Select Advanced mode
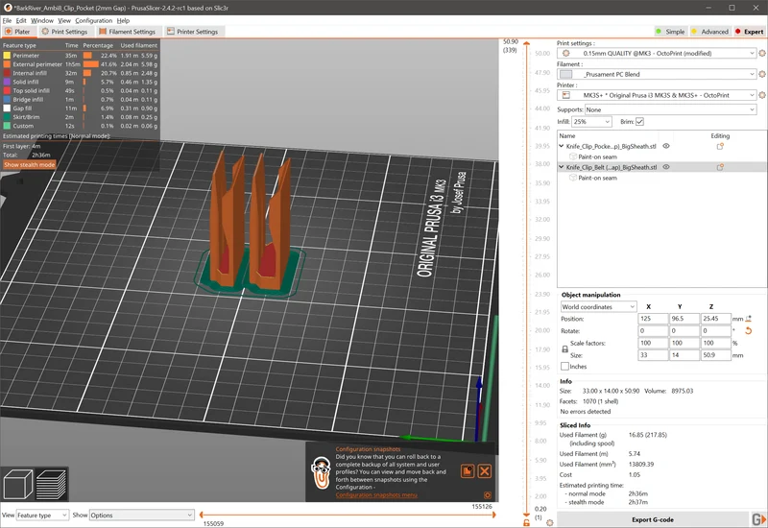 click(709, 32)
